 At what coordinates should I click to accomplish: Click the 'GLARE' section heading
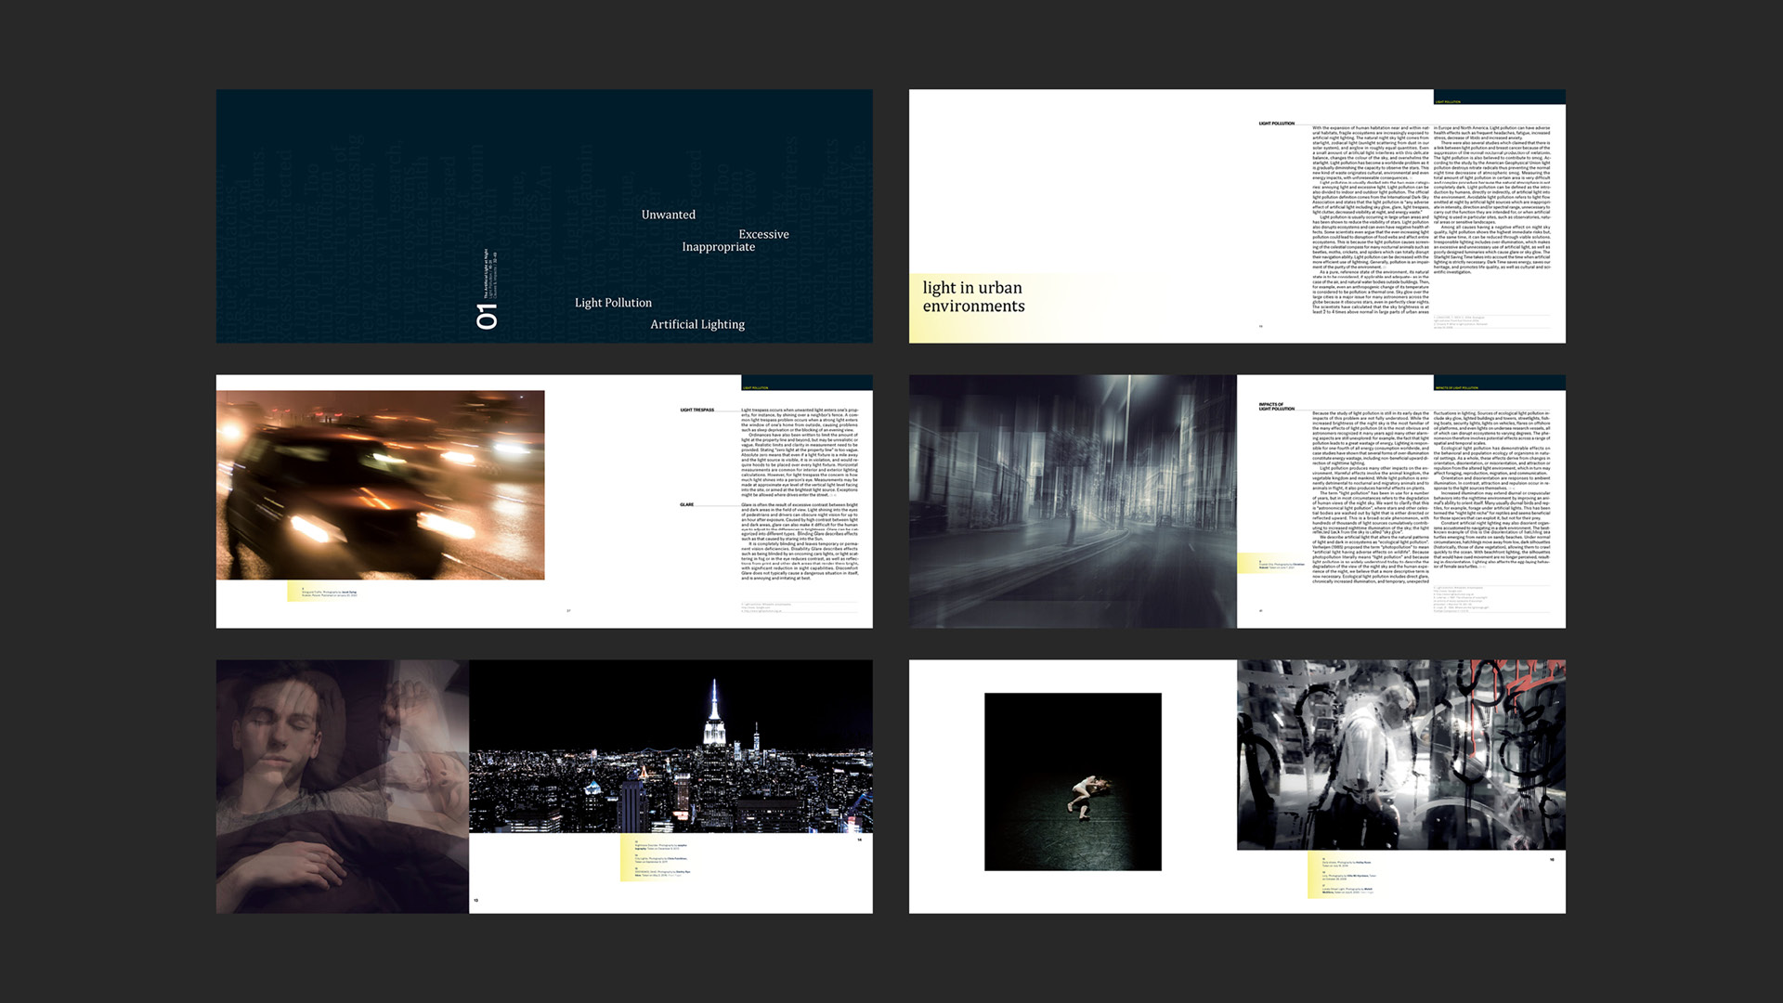pyautogui.click(x=687, y=504)
